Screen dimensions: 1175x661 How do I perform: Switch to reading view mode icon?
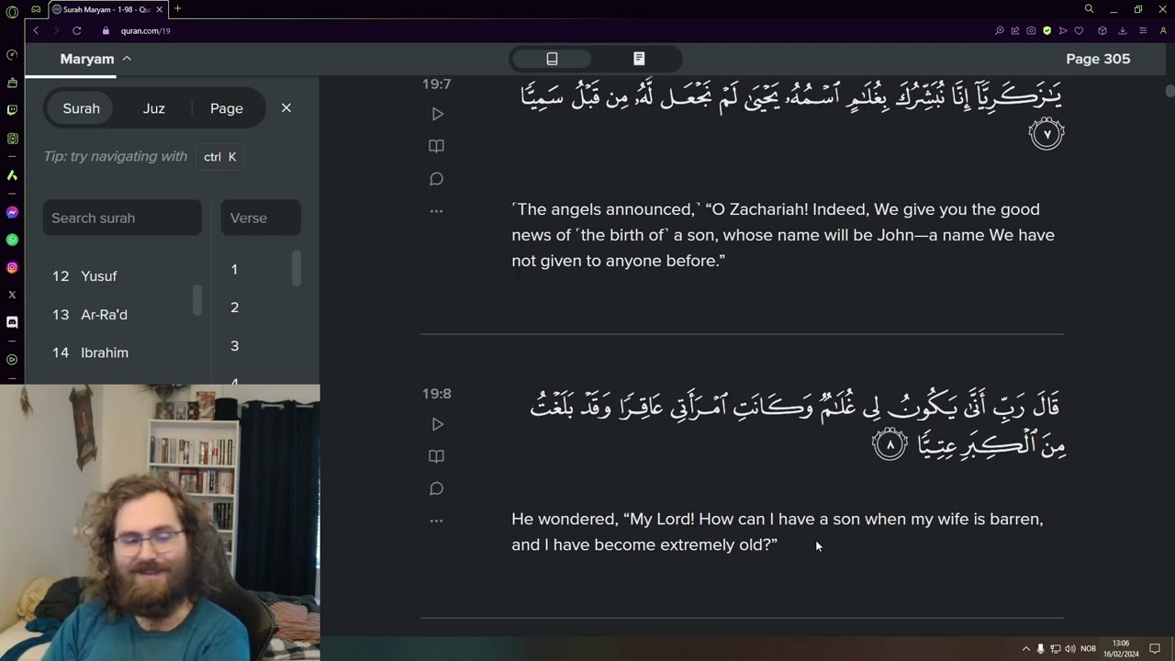[x=639, y=59]
